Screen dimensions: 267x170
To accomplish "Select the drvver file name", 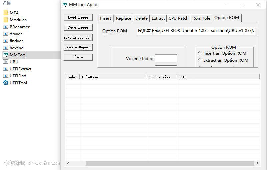I will coord(16,34).
